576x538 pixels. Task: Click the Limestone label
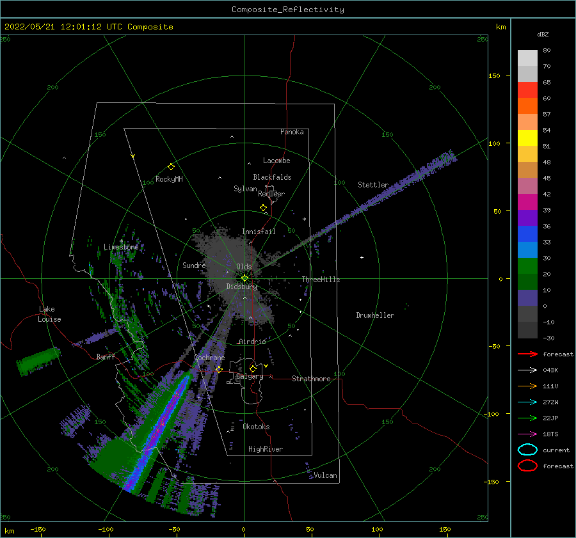(x=121, y=247)
